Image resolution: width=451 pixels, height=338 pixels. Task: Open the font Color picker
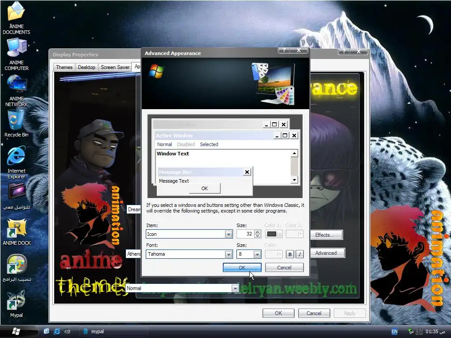click(x=274, y=254)
